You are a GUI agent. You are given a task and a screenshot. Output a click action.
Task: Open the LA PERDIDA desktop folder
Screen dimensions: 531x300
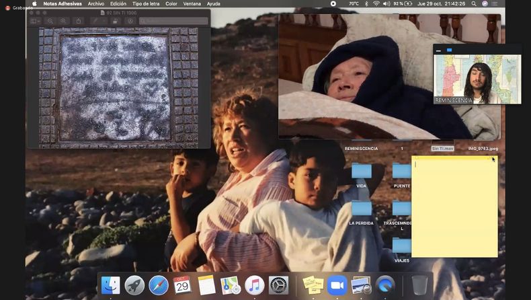tap(362, 209)
